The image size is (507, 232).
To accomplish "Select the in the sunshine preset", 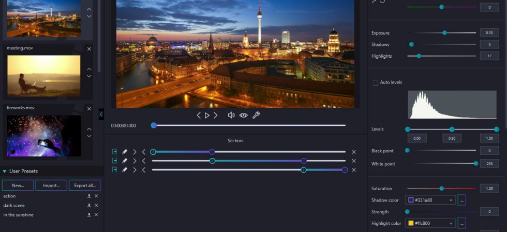I will (19, 215).
